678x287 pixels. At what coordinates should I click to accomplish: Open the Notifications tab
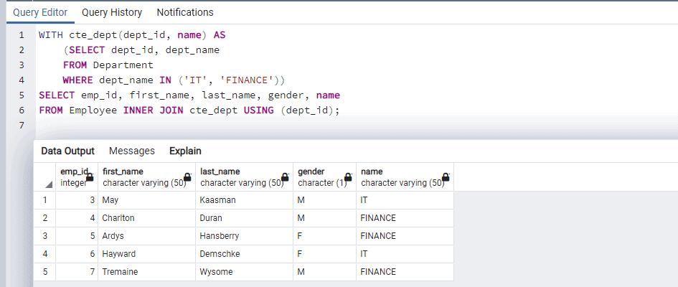184,12
